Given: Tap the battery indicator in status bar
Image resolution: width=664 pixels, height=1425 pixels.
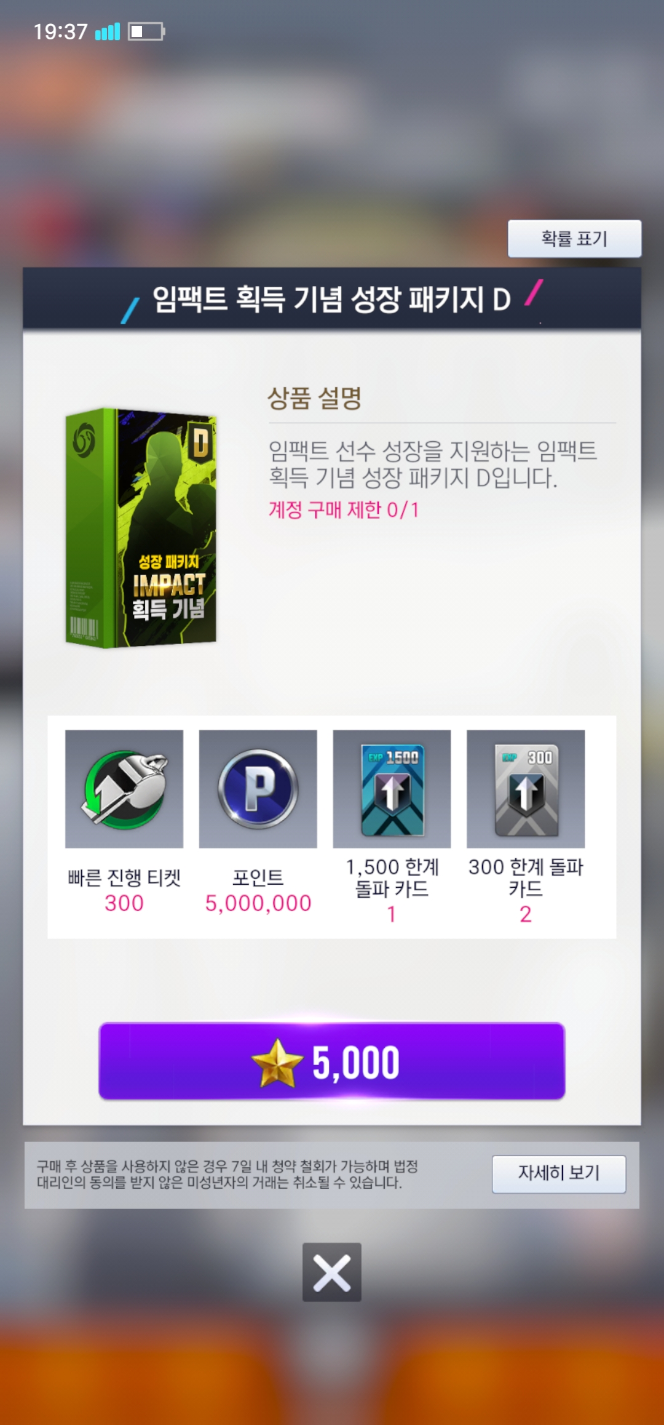Looking at the screenshot, I should click(x=146, y=31).
